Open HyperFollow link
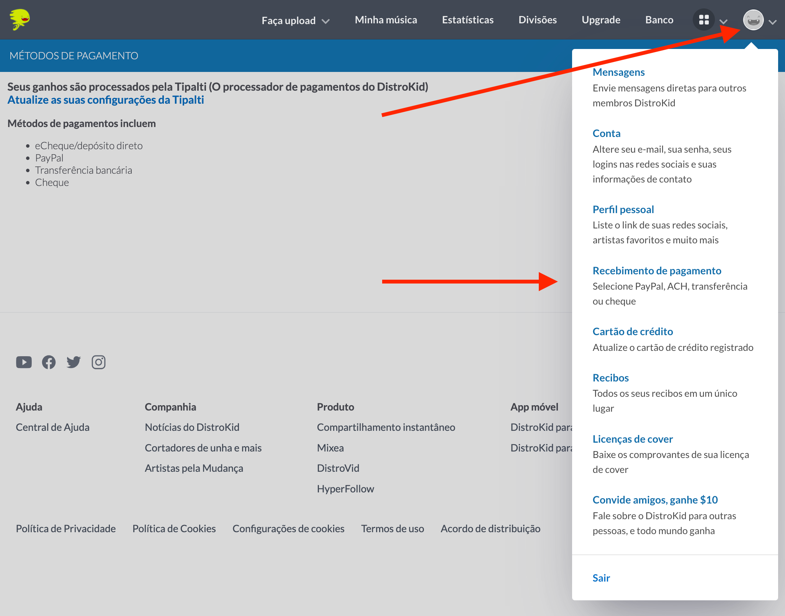The image size is (785, 616). [x=345, y=489]
